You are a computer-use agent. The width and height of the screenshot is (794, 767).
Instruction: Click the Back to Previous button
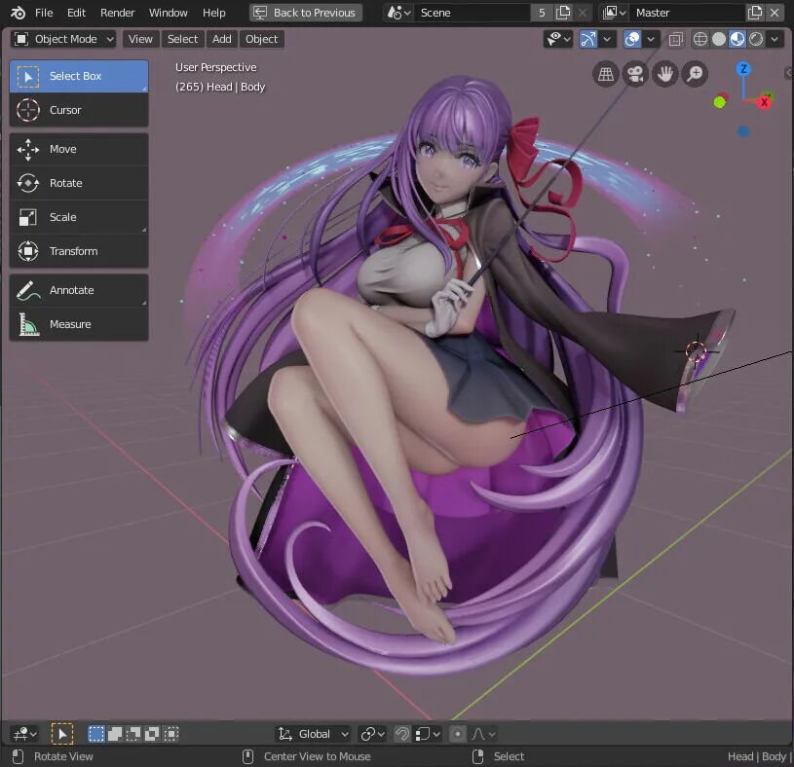tap(306, 13)
